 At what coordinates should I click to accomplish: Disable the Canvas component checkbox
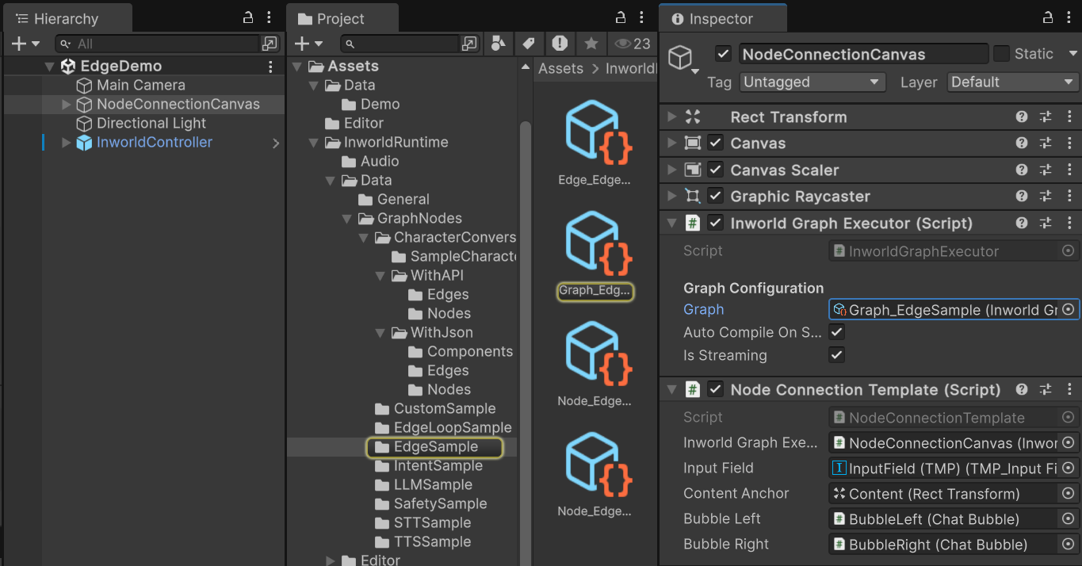(x=716, y=143)
